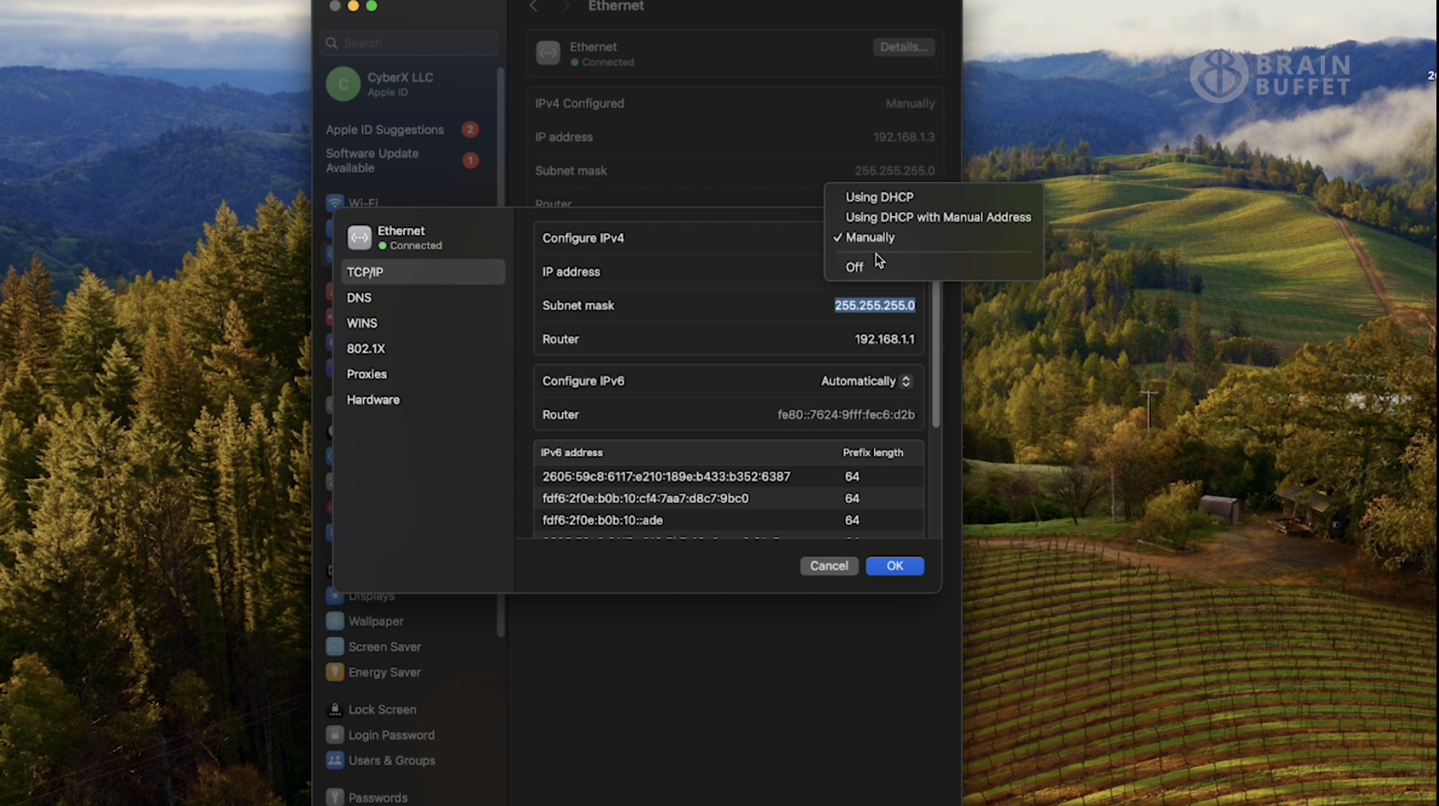Select the checked Manually option
1439x806 pixels.
click(x=870, y=238)
